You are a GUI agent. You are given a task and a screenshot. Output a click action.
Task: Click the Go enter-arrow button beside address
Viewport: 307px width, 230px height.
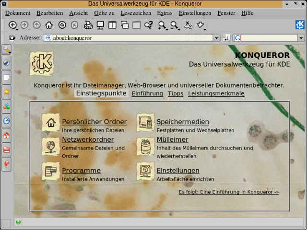226,38
